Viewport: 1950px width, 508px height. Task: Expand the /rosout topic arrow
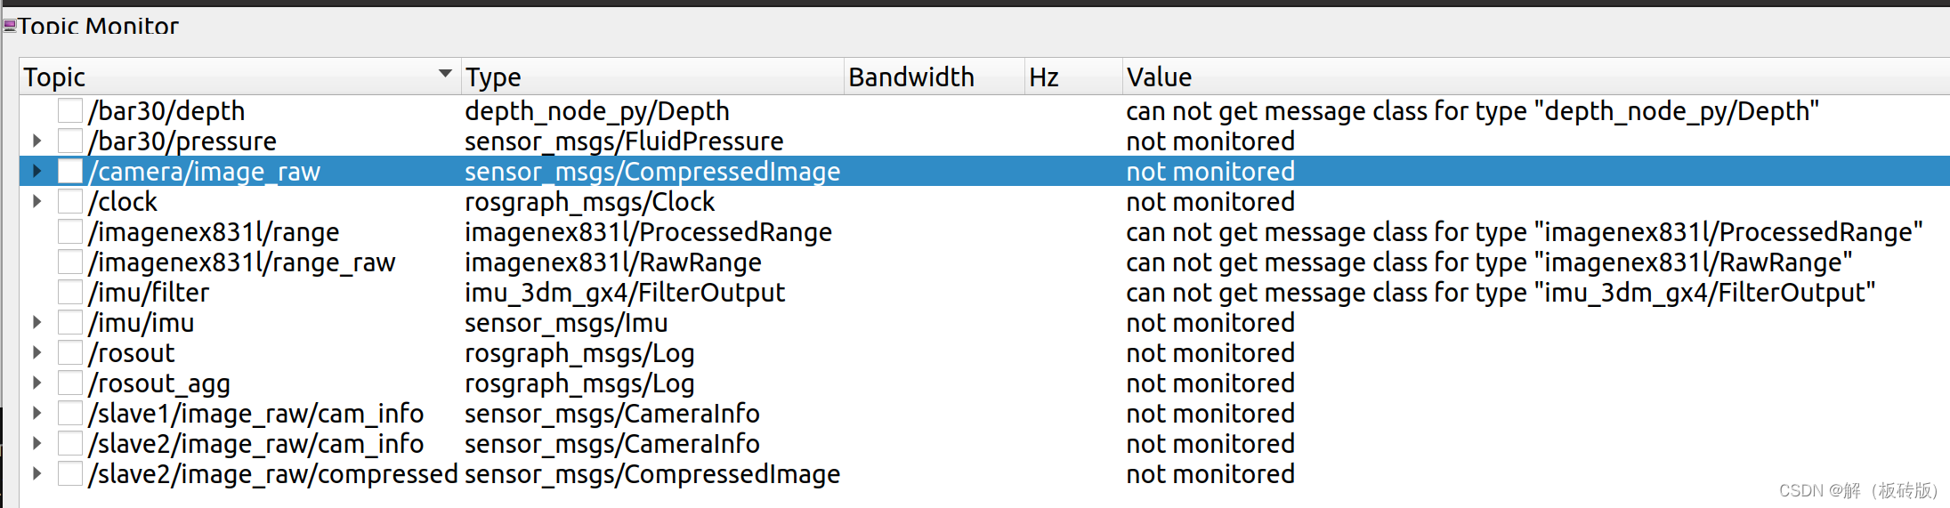tap(36, 352)
